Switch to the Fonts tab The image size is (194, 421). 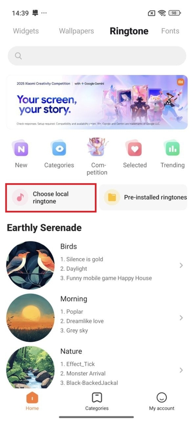(170, 31)
